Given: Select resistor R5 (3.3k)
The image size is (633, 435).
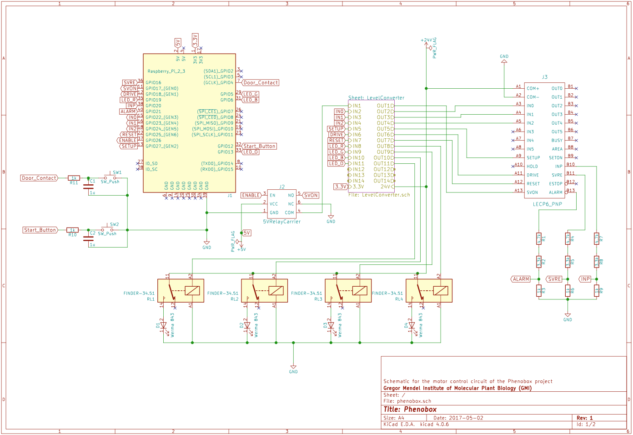Looking at the screenshot, I should pos(568,262).
